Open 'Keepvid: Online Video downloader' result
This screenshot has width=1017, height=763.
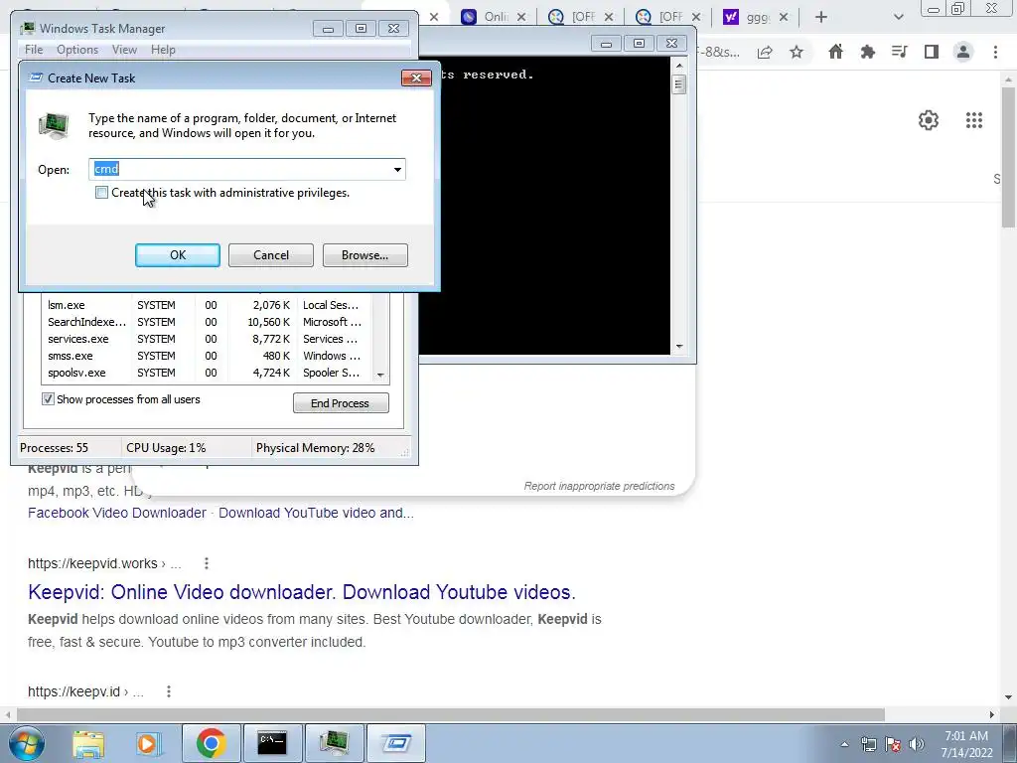pyautogui.click(x=302, y=592)
